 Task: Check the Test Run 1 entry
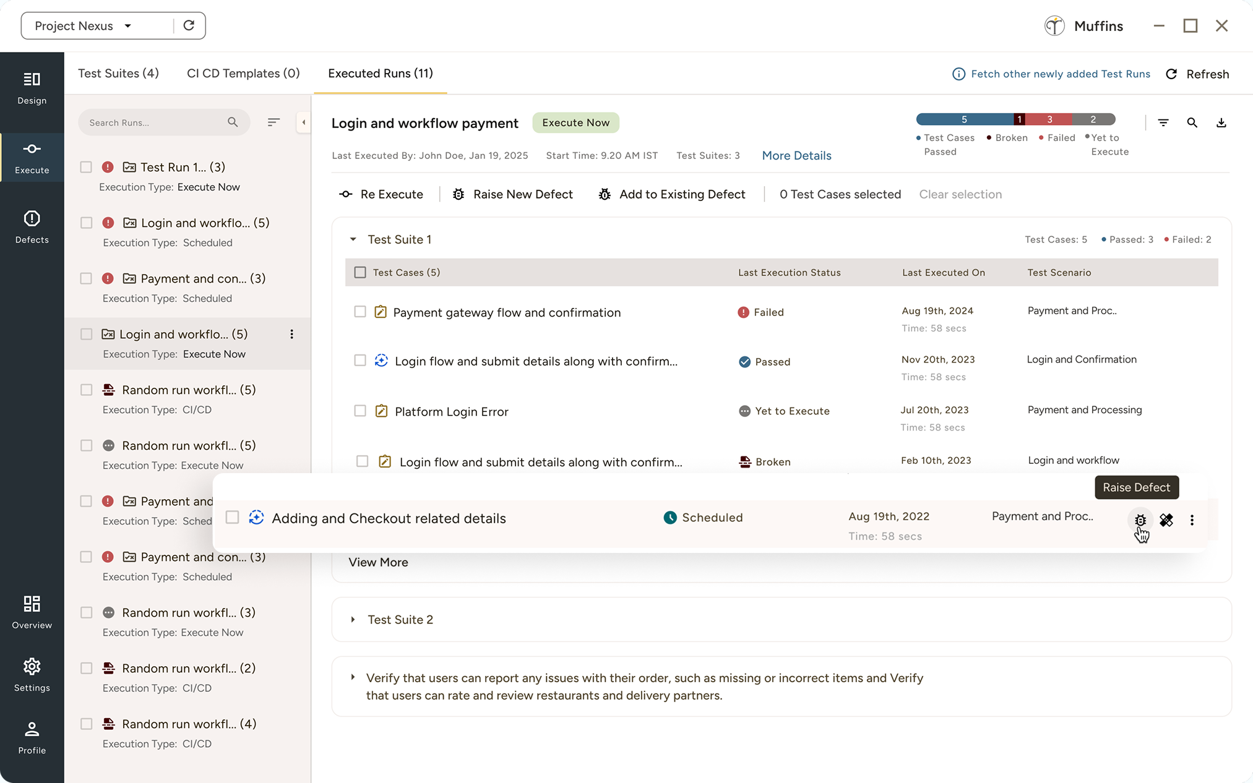(x=86, y=167)
